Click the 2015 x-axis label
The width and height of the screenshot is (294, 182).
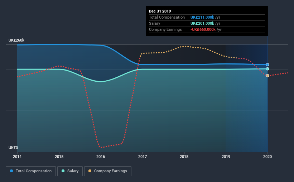tap(59, 157)
